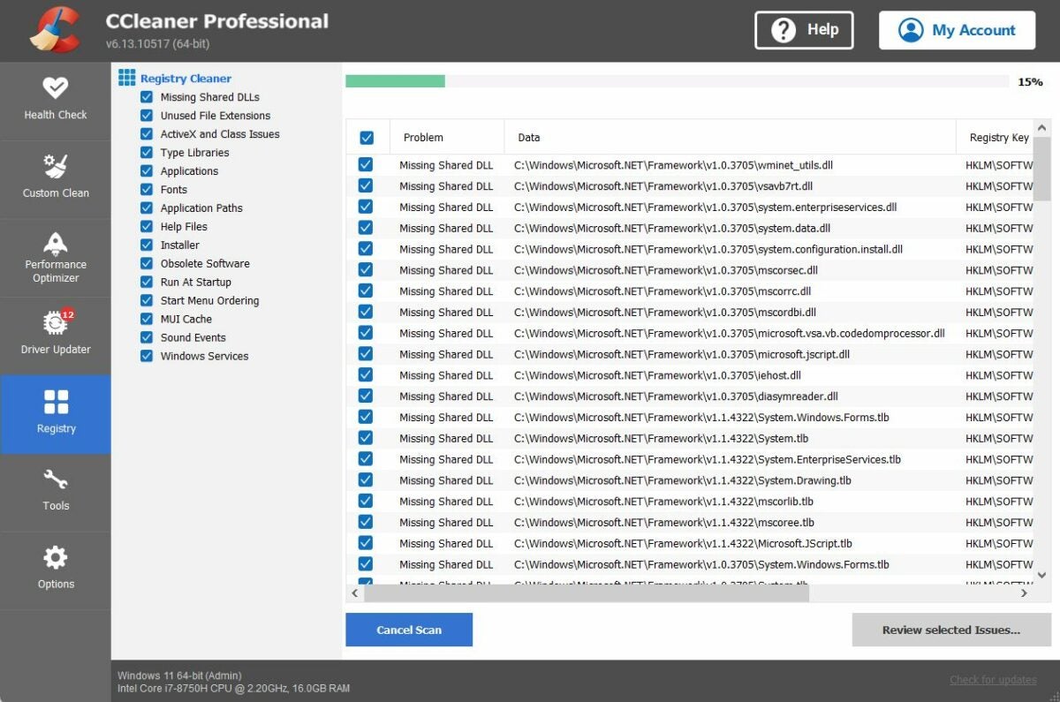Disable the Fonts registry check

pyautogui.click(x=146, y=189)
